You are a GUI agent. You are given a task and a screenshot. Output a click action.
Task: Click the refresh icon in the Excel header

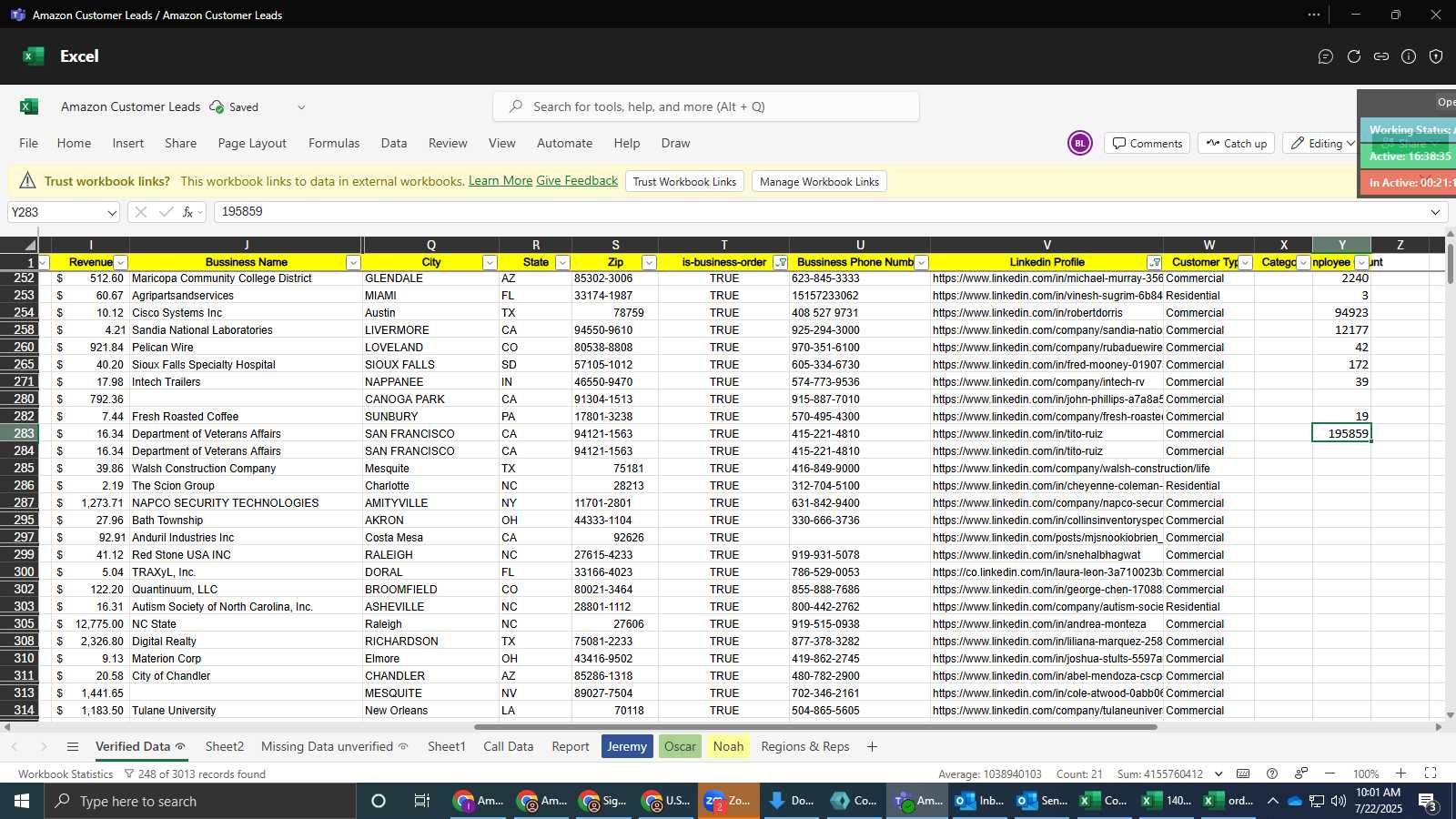click(x=1354, y=56)
